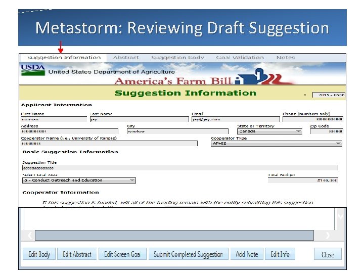The height and width of the screenshot is (273, 364).
Task: Click the Cooperator Information section heading
Action: (61, 192)
